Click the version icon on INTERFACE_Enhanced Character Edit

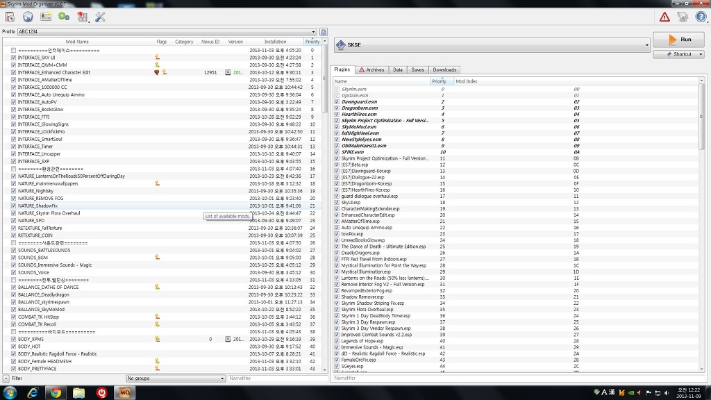[x=228, y=72]
